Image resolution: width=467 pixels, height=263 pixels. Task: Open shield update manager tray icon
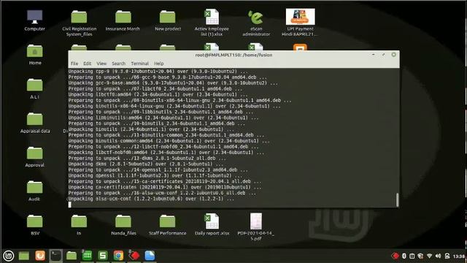(x=420, y=256)
